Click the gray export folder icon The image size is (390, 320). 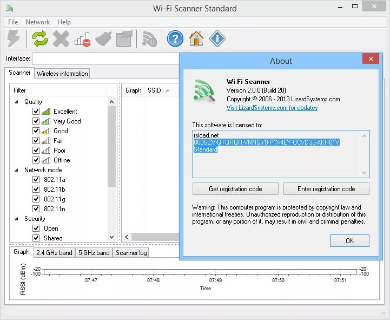click(x=124, y=38)
